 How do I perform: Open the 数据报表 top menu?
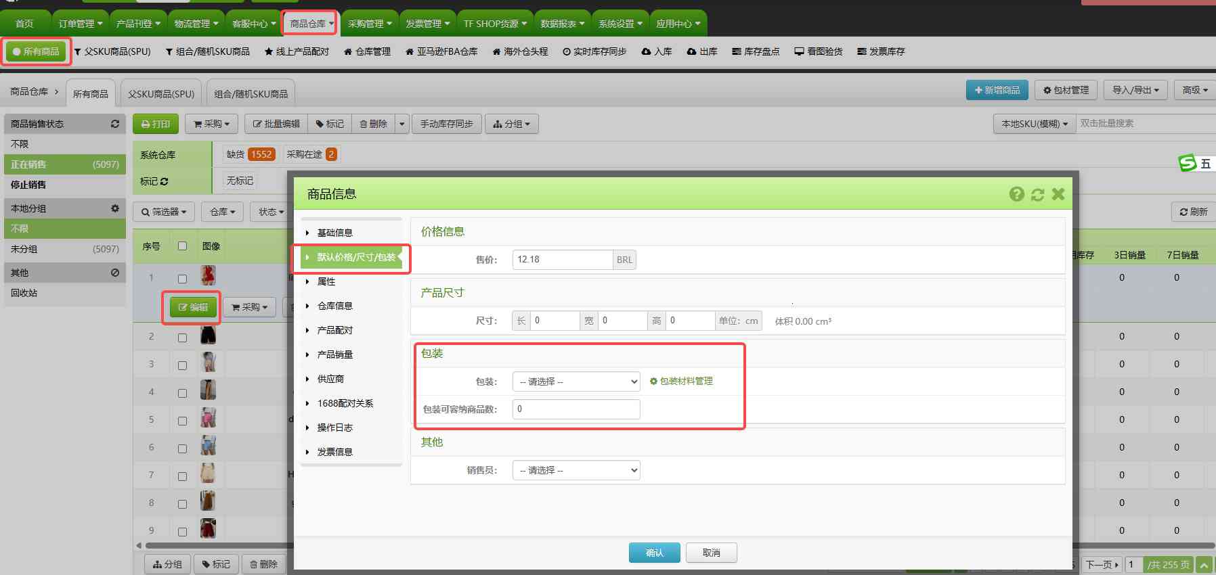[x=563, y=24]
